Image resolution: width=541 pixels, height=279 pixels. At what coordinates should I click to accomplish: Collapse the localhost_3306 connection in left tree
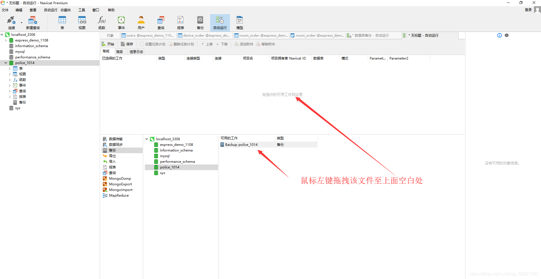pos(2,35)
